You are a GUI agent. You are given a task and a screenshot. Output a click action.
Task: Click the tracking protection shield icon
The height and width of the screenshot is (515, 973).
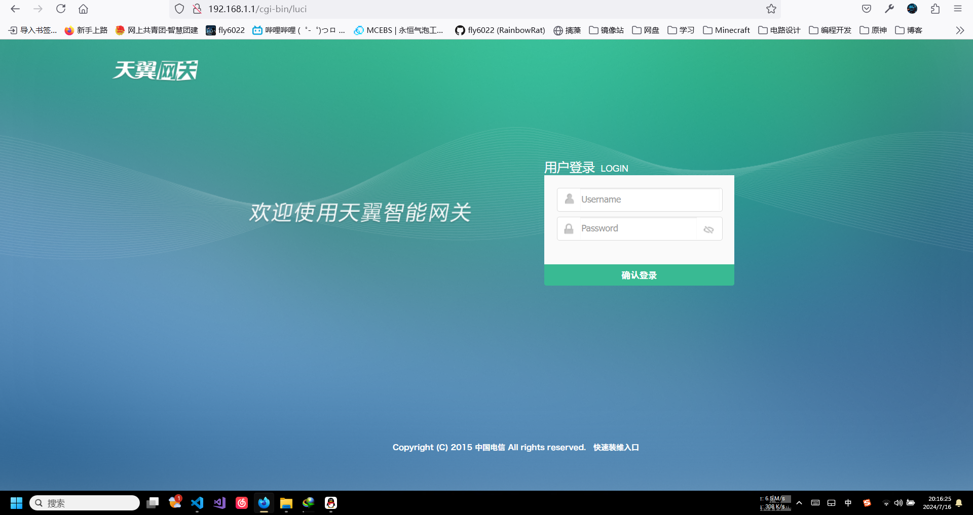[x=179, y=9]
